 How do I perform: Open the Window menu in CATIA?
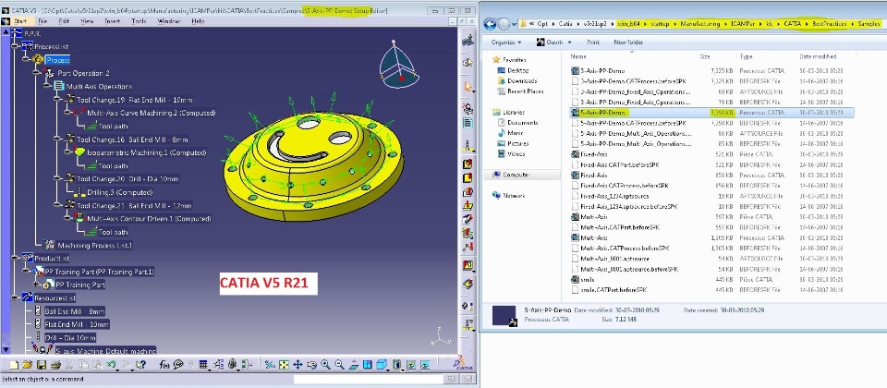(x=168, y=21)
